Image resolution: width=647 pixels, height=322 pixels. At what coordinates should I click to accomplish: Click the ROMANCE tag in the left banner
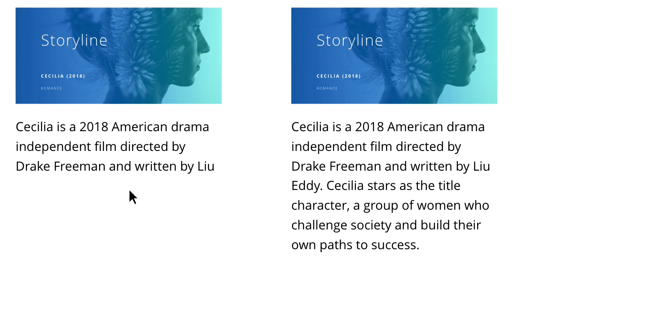click(51, 88)
